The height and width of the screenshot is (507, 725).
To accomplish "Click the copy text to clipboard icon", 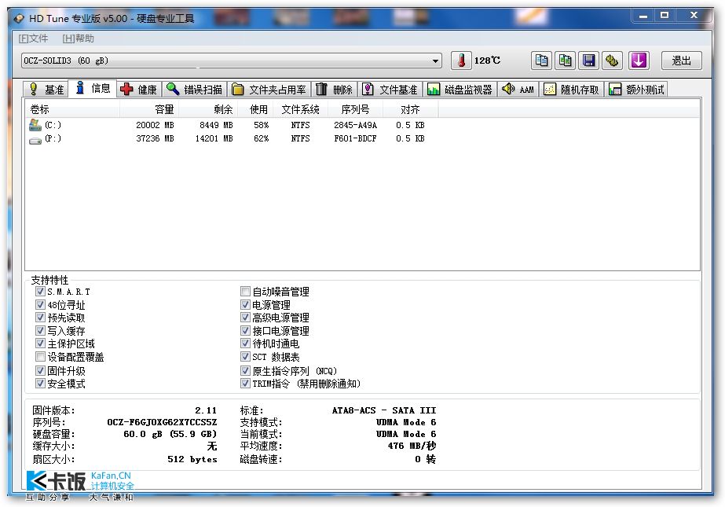I will click(541, 61).
